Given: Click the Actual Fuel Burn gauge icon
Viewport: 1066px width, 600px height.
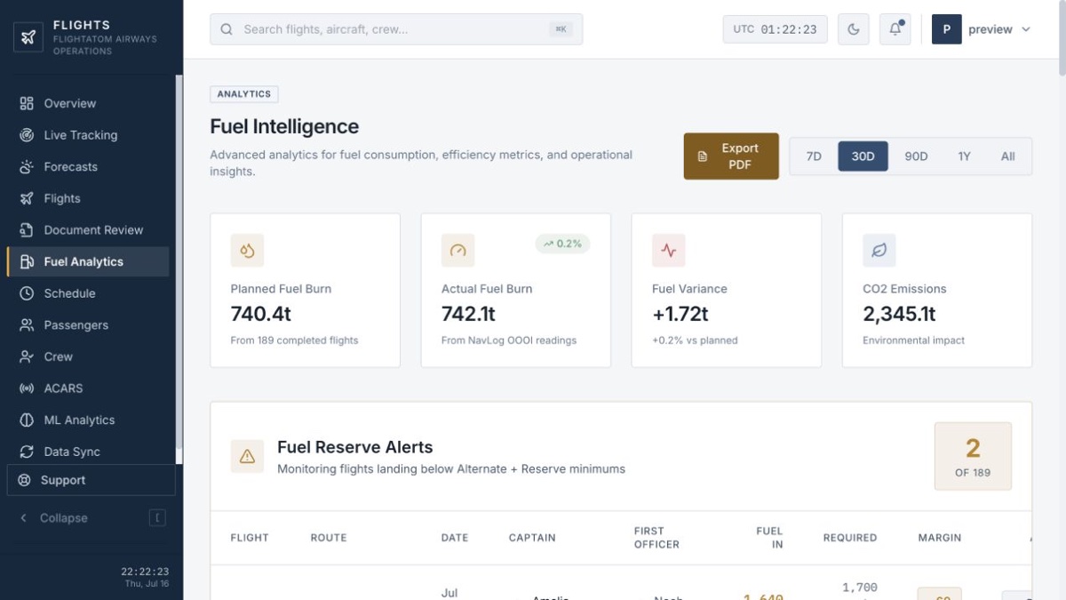Looking at the screenshot, I should tap(457, 251).
